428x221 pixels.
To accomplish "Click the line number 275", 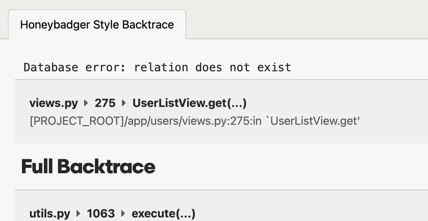I will coord(105,103).
